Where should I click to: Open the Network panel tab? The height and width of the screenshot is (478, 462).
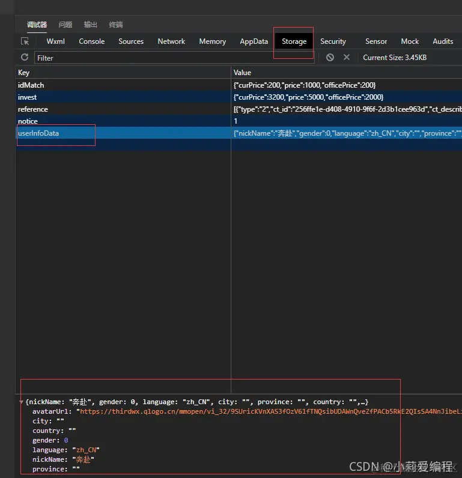(x=171, y=41)
